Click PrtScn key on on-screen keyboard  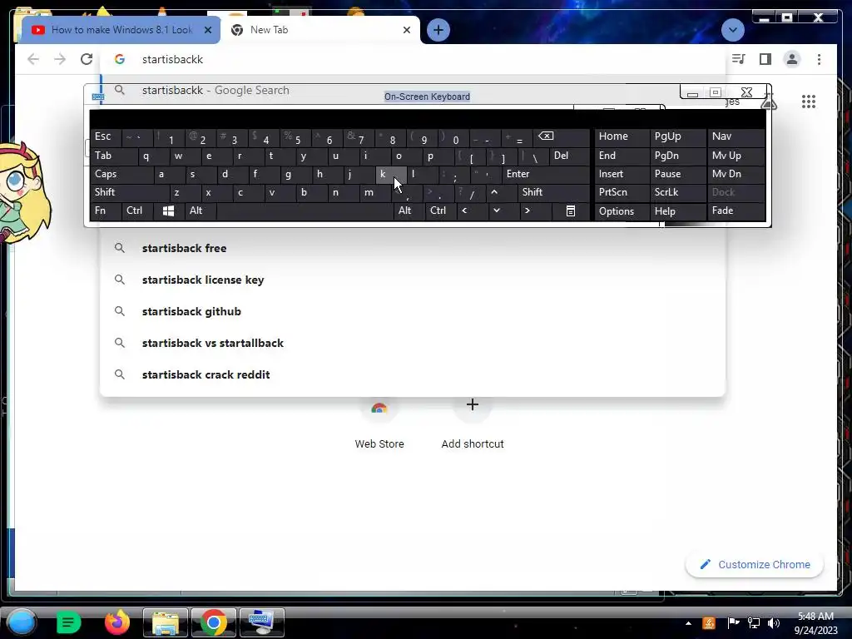tap(622, 192)
